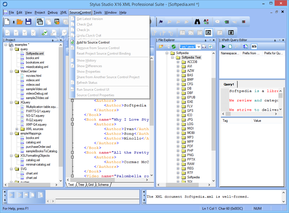Viewport: 289px width, 213px height.
Task: Switch to the Tree view tab
Action: click(81, 185)
